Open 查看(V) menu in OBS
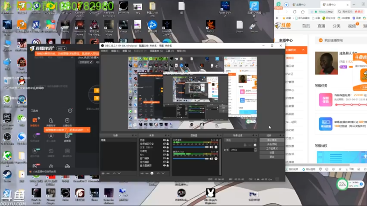The height and width of the screenshot is (206, 367). 127,51
